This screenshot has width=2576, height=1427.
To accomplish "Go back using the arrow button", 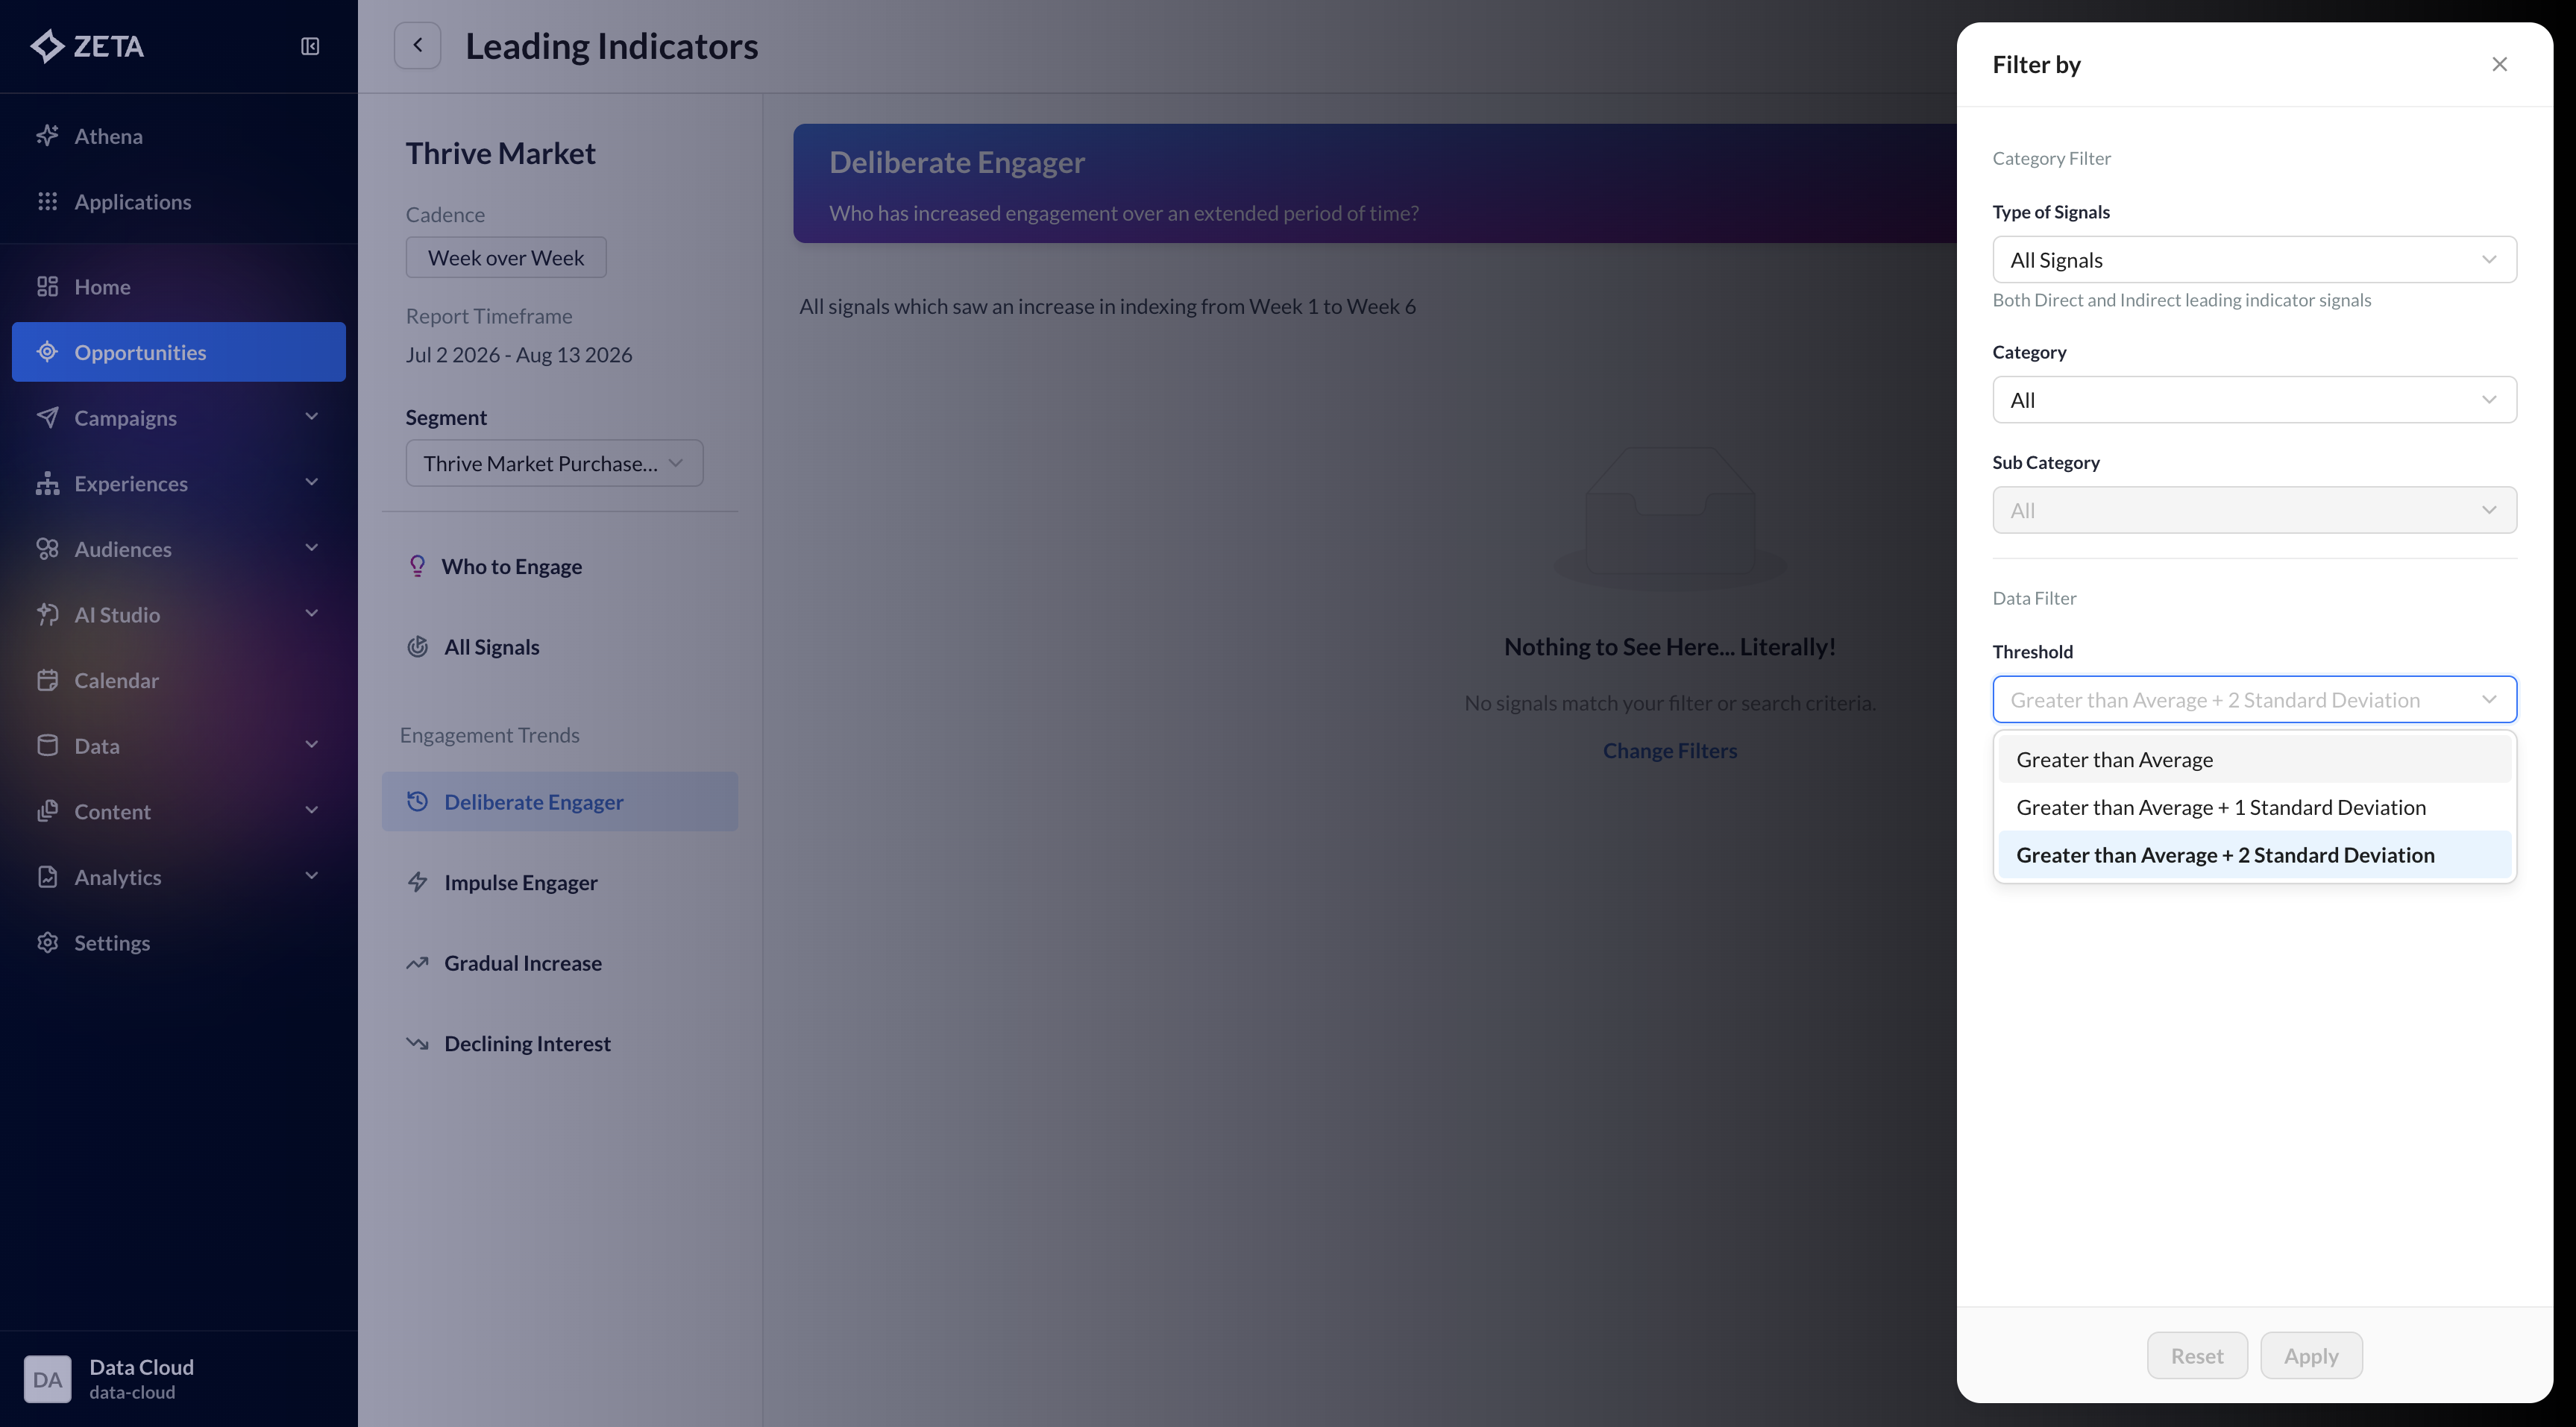I will tap(417, 45).
